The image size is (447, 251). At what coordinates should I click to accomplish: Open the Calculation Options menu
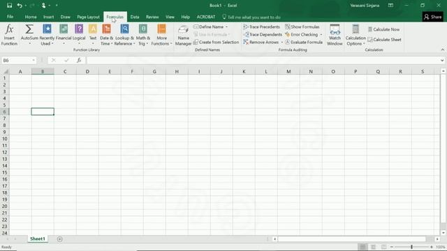[x=356, y=35]
